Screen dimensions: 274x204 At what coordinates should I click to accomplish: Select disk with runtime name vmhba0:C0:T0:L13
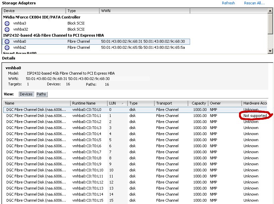[x=135, y=188]
